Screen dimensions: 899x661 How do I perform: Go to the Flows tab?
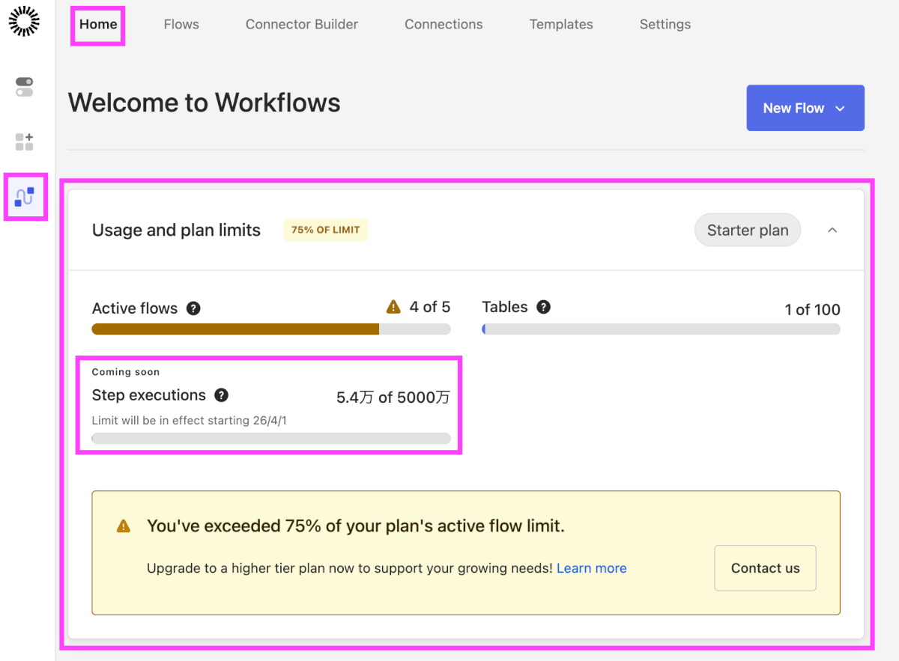tap(181, 25)
